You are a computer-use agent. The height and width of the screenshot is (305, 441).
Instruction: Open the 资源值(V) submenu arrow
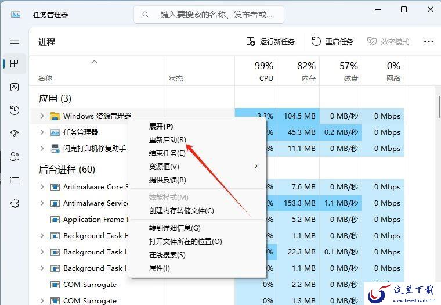pos(256,166)
